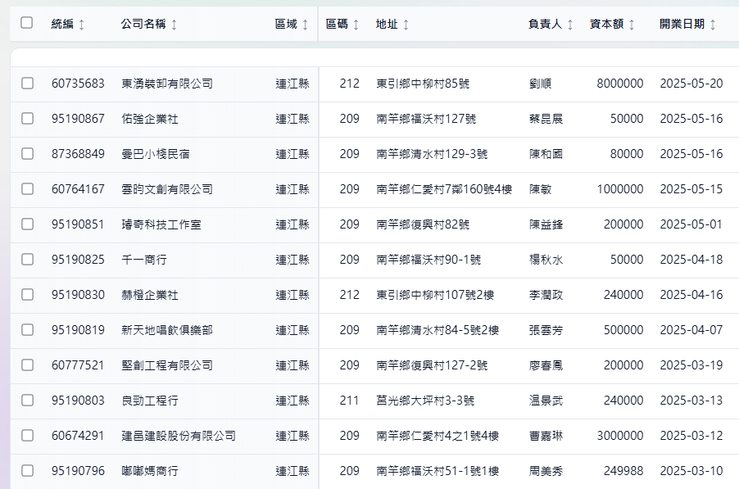
Task: Click sort arrows next to 公司名稱 header
Action: point(174,25)
